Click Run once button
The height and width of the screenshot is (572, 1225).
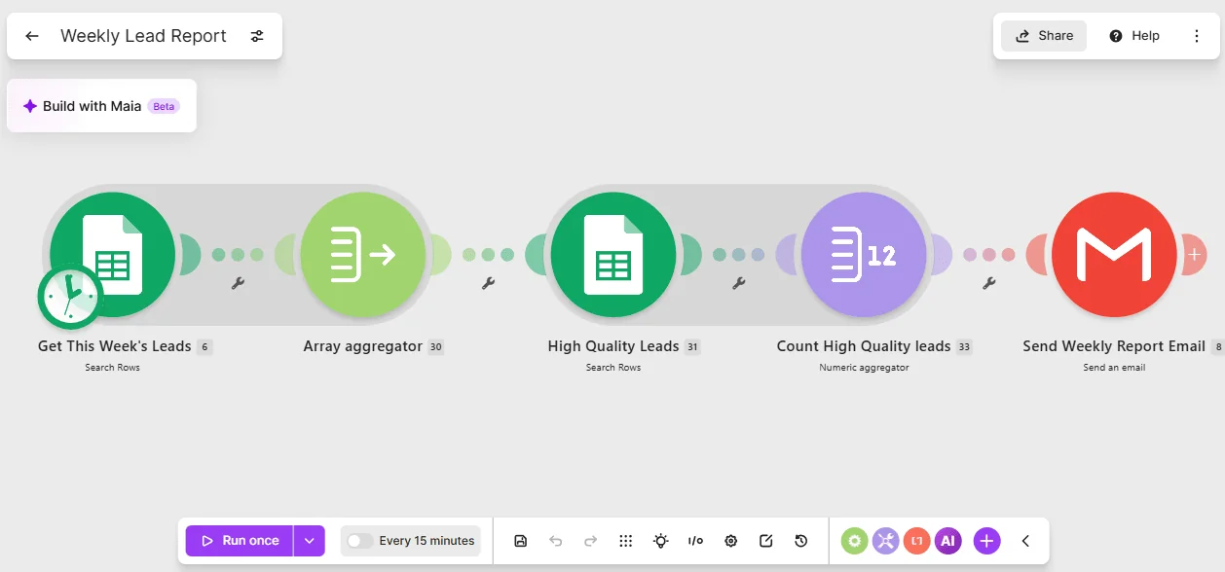click(x=240, y=541)
